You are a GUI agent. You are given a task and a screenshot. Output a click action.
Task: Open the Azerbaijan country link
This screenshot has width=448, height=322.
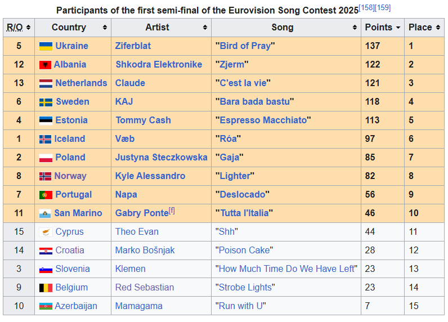76,306
